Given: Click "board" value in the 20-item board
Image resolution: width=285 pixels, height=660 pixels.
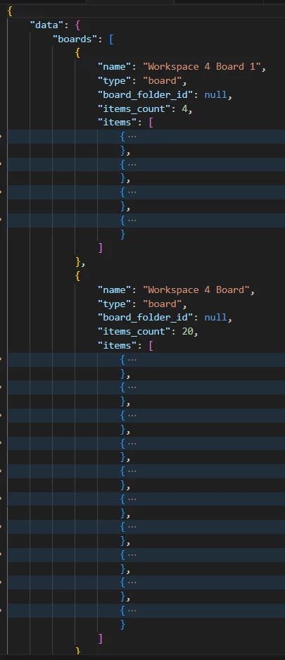Looking at the screenshot, I should pos(163,304).
